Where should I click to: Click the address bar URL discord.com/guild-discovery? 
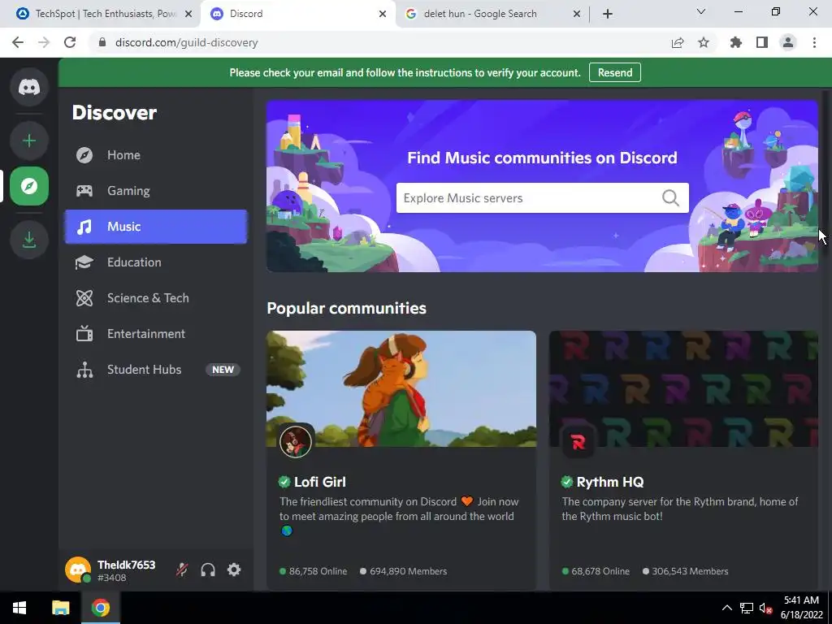[x=186, y=42]
